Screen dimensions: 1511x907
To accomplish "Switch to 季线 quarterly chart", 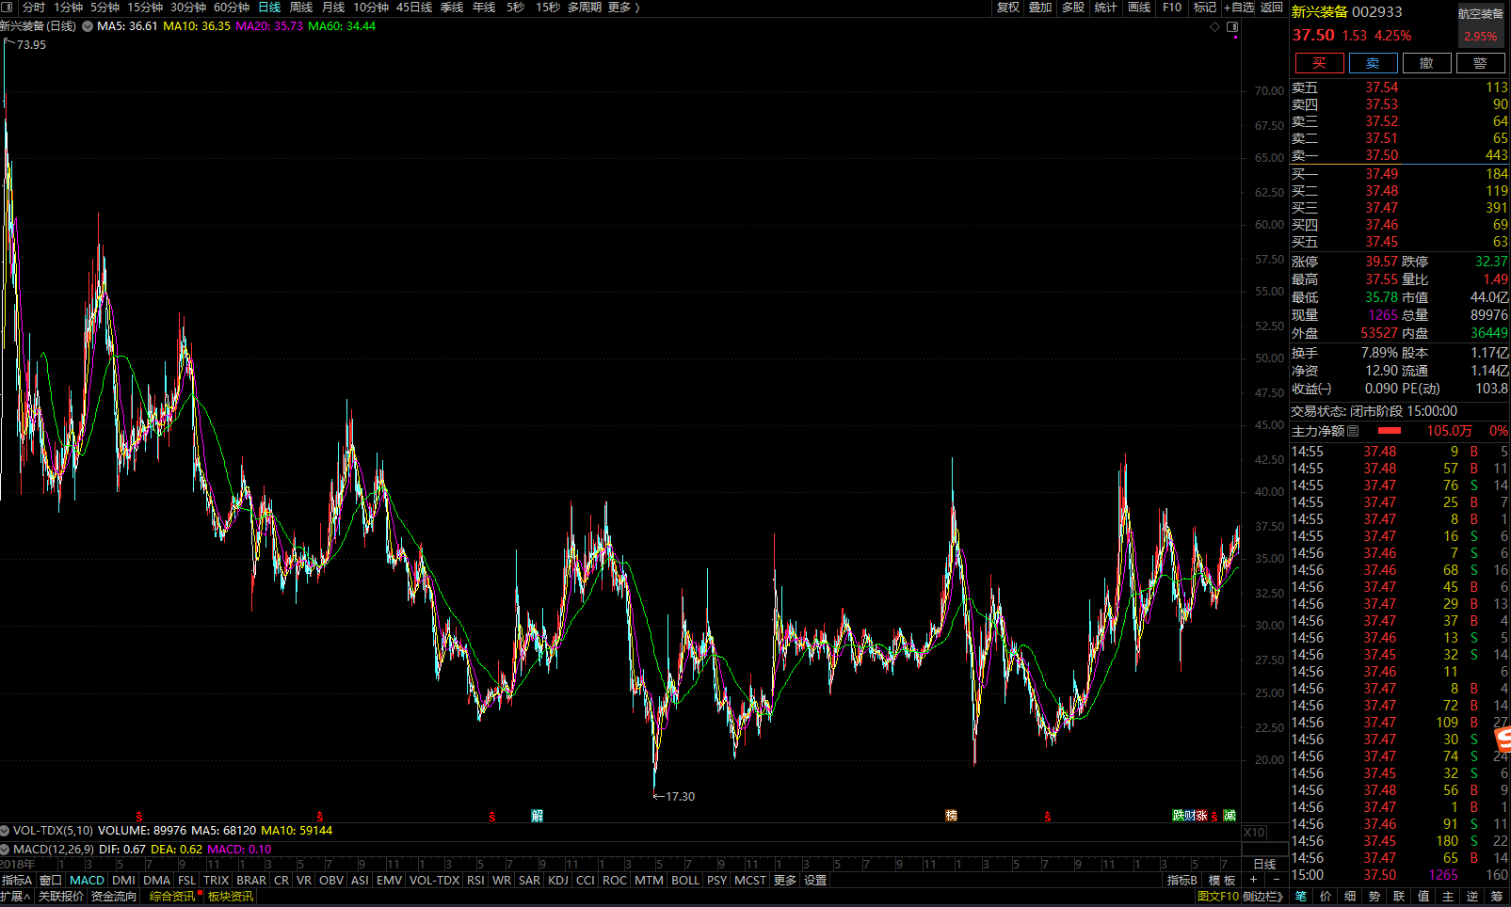I will pyautogui.click(x=452, y=8).
